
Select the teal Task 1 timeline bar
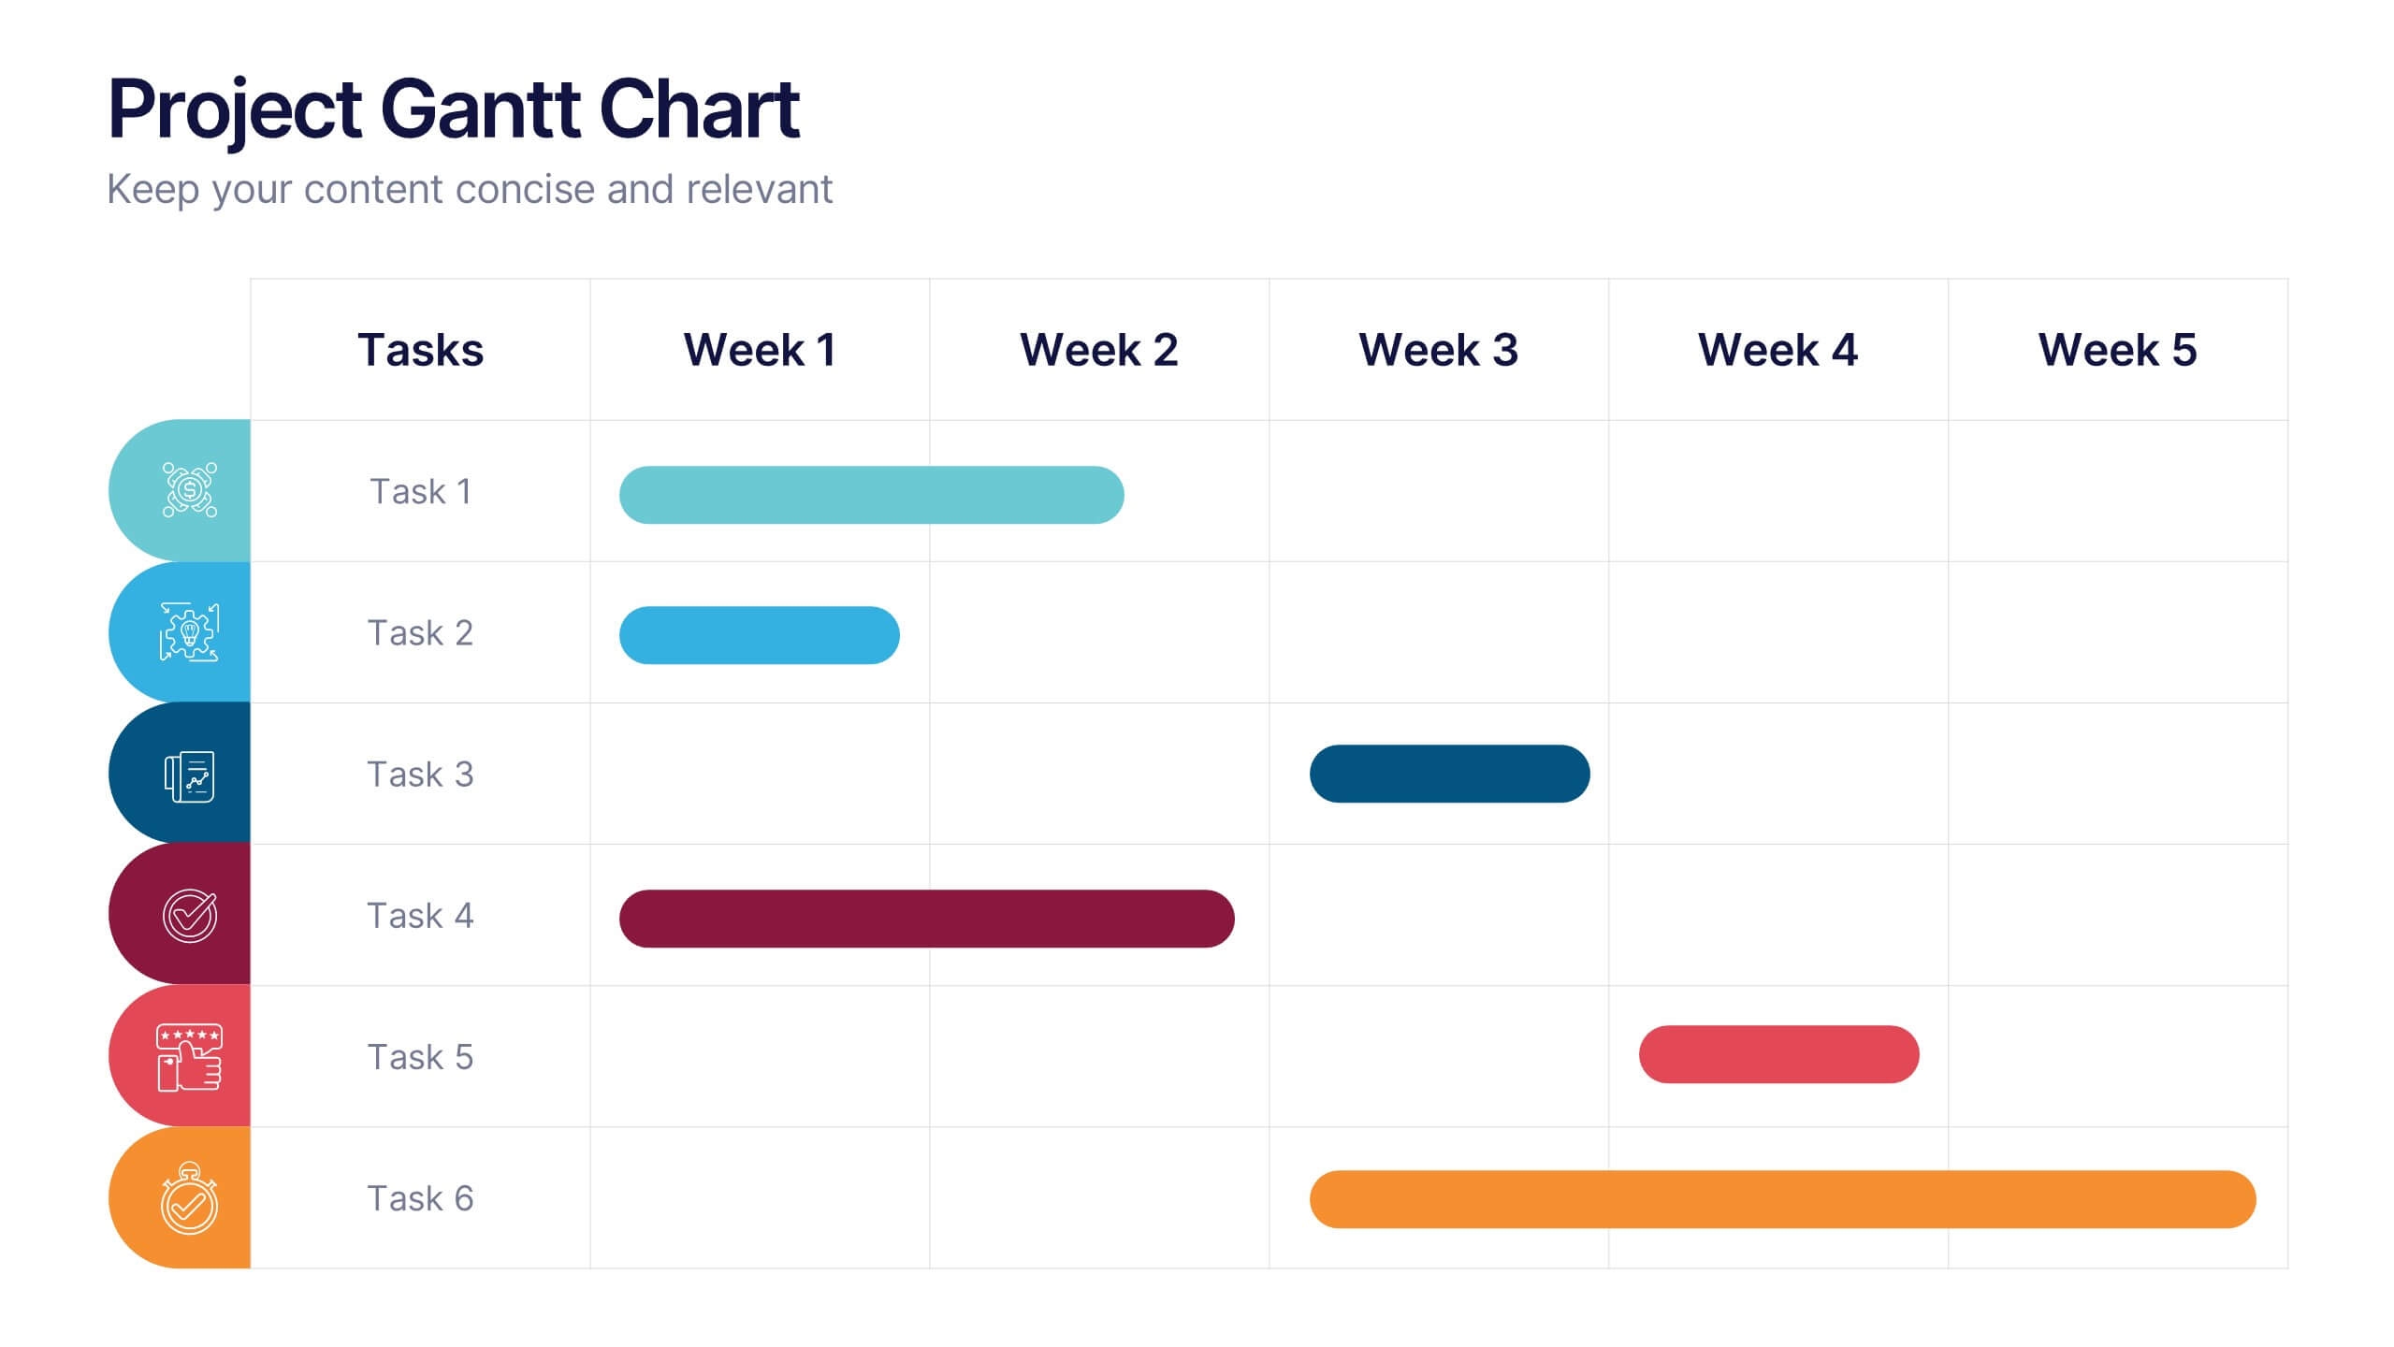871,495
